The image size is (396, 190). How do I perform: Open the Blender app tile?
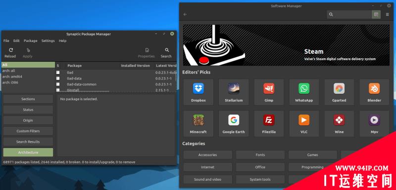pyautogui.click(x=374, y=92)
